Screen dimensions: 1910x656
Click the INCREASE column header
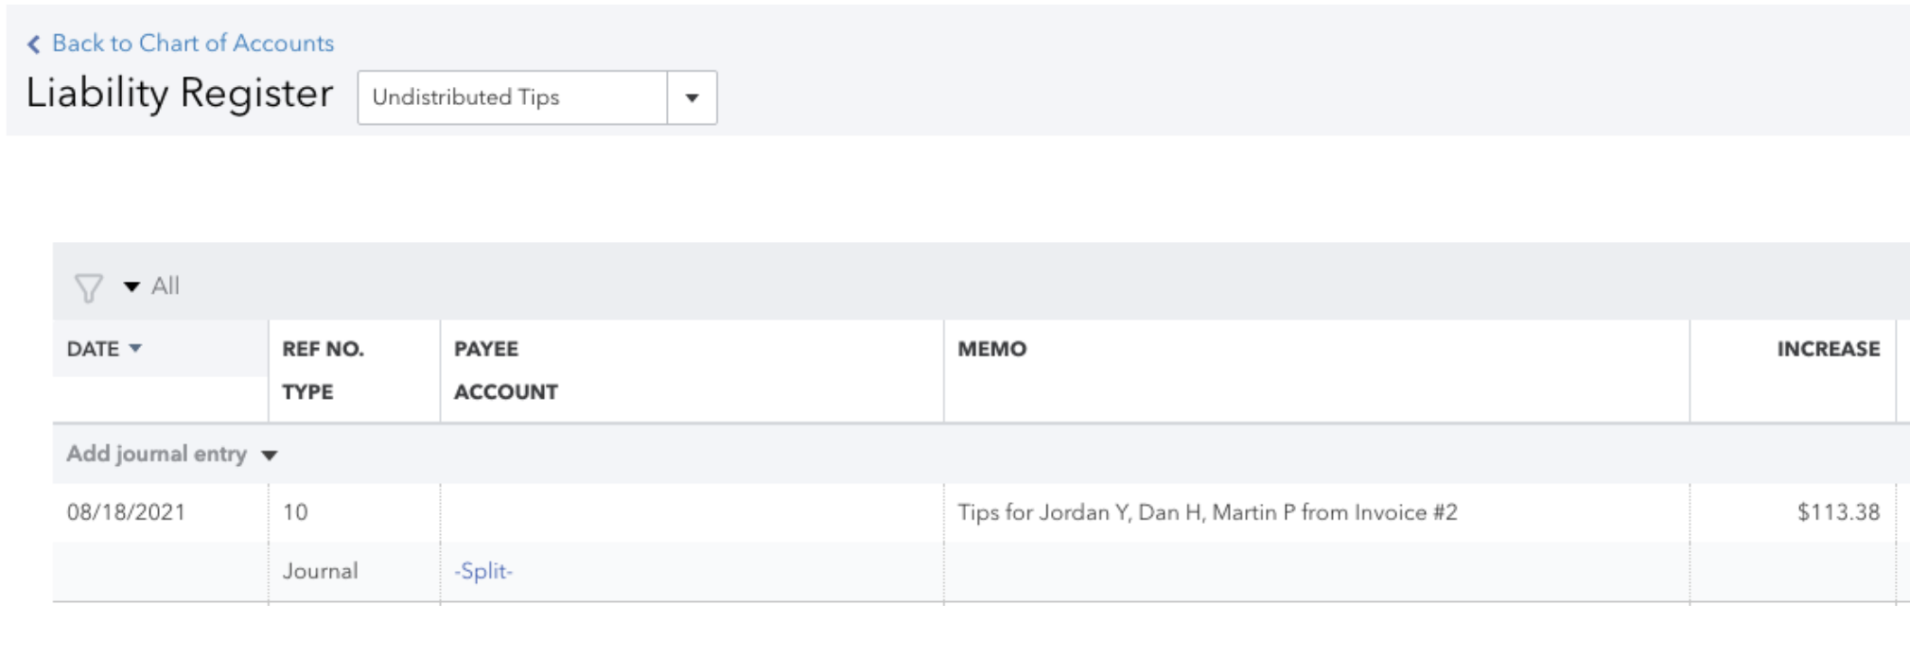(x=1828, y=349)
